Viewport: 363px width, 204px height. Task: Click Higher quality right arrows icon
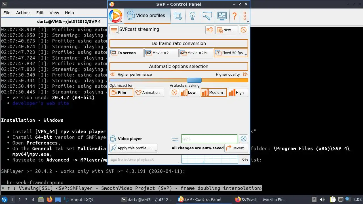tap(245, 74)
